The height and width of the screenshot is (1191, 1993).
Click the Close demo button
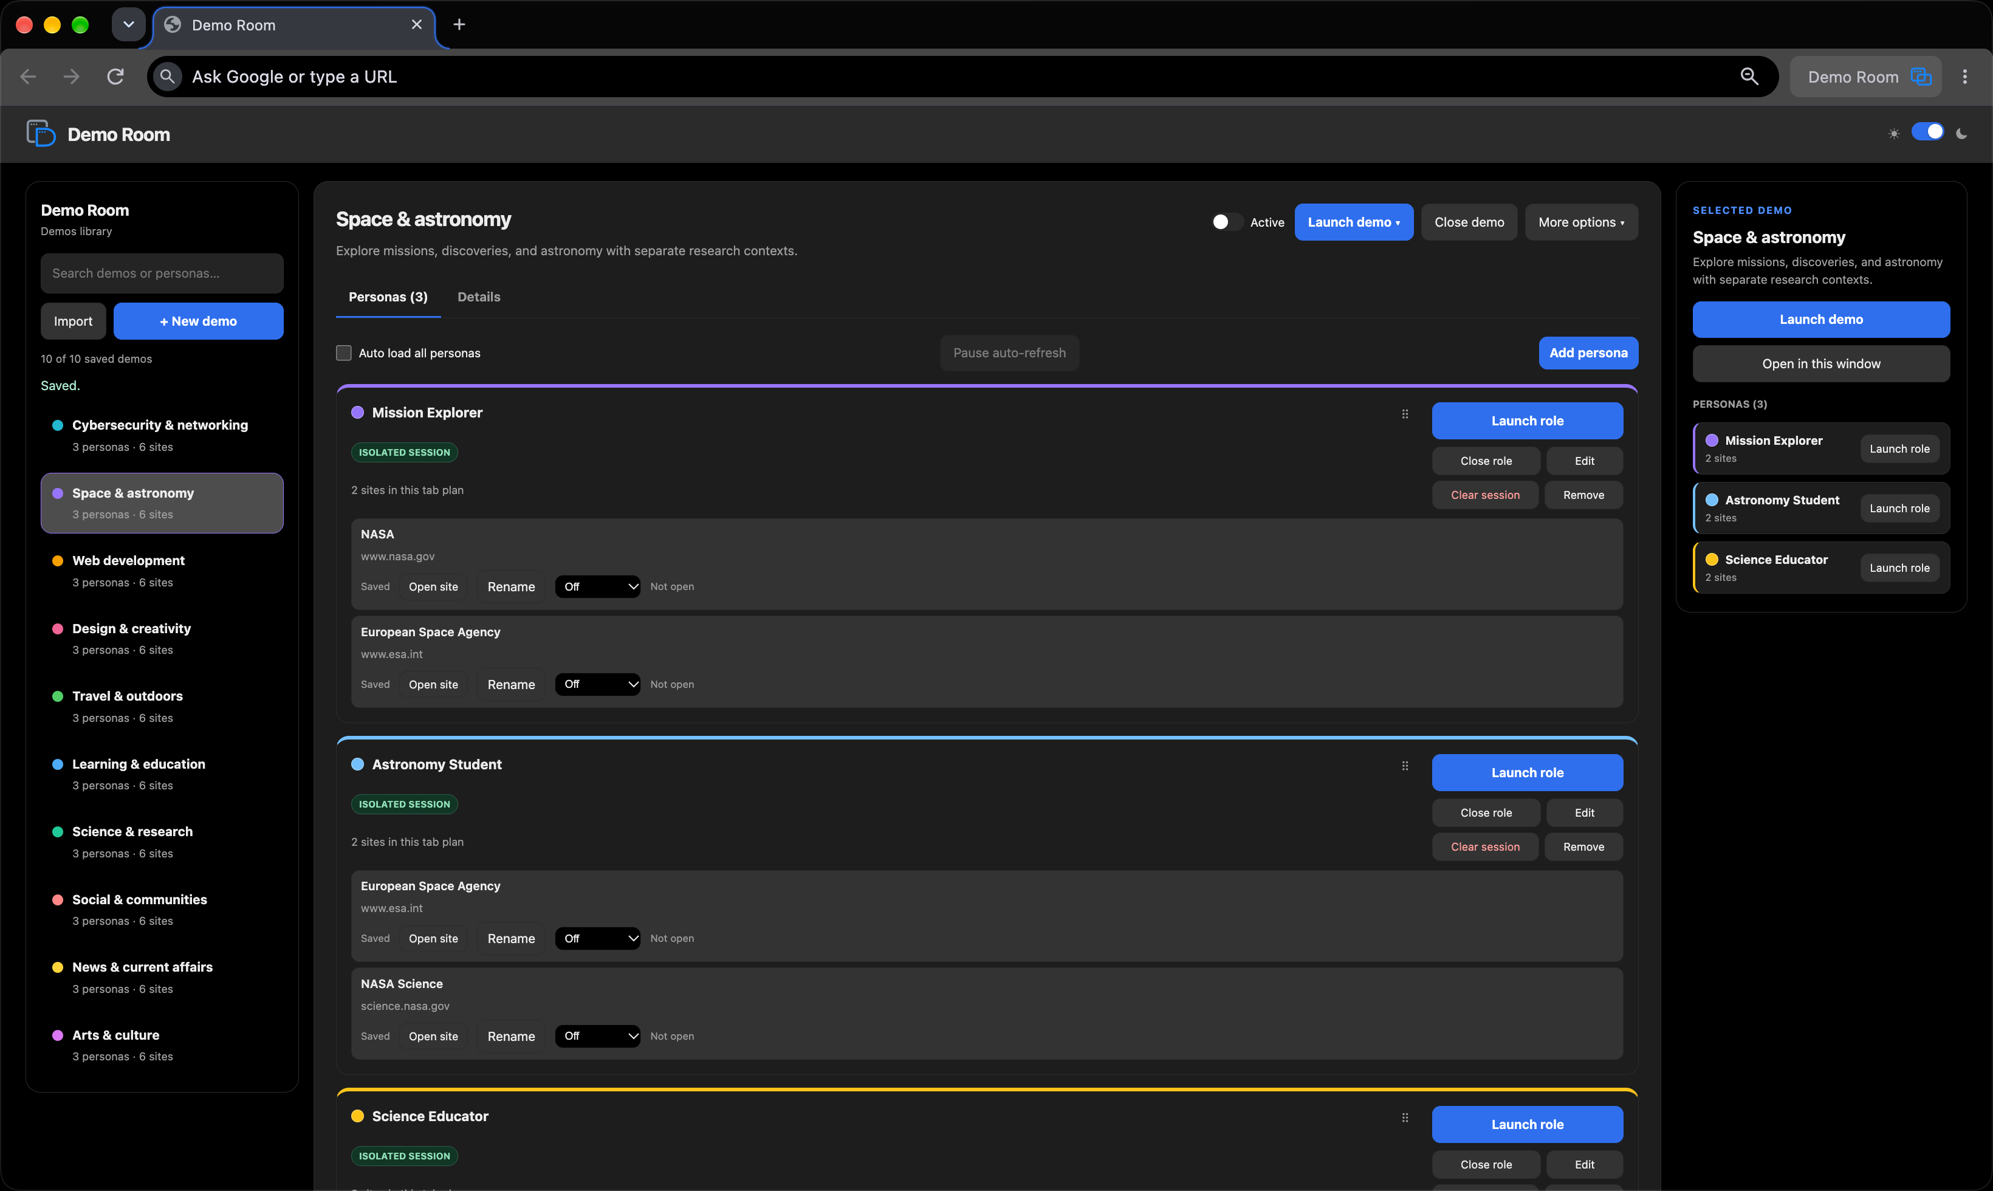[1468, 222]
